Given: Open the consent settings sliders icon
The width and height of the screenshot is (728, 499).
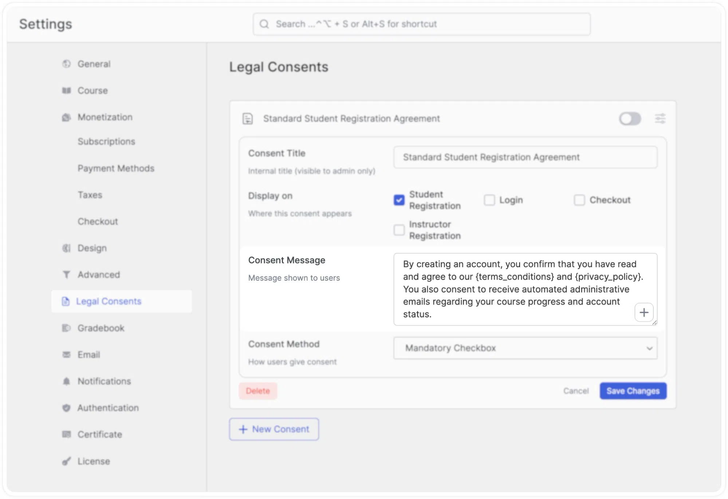Looking at the screenshot, I should (x=660, y=118).
